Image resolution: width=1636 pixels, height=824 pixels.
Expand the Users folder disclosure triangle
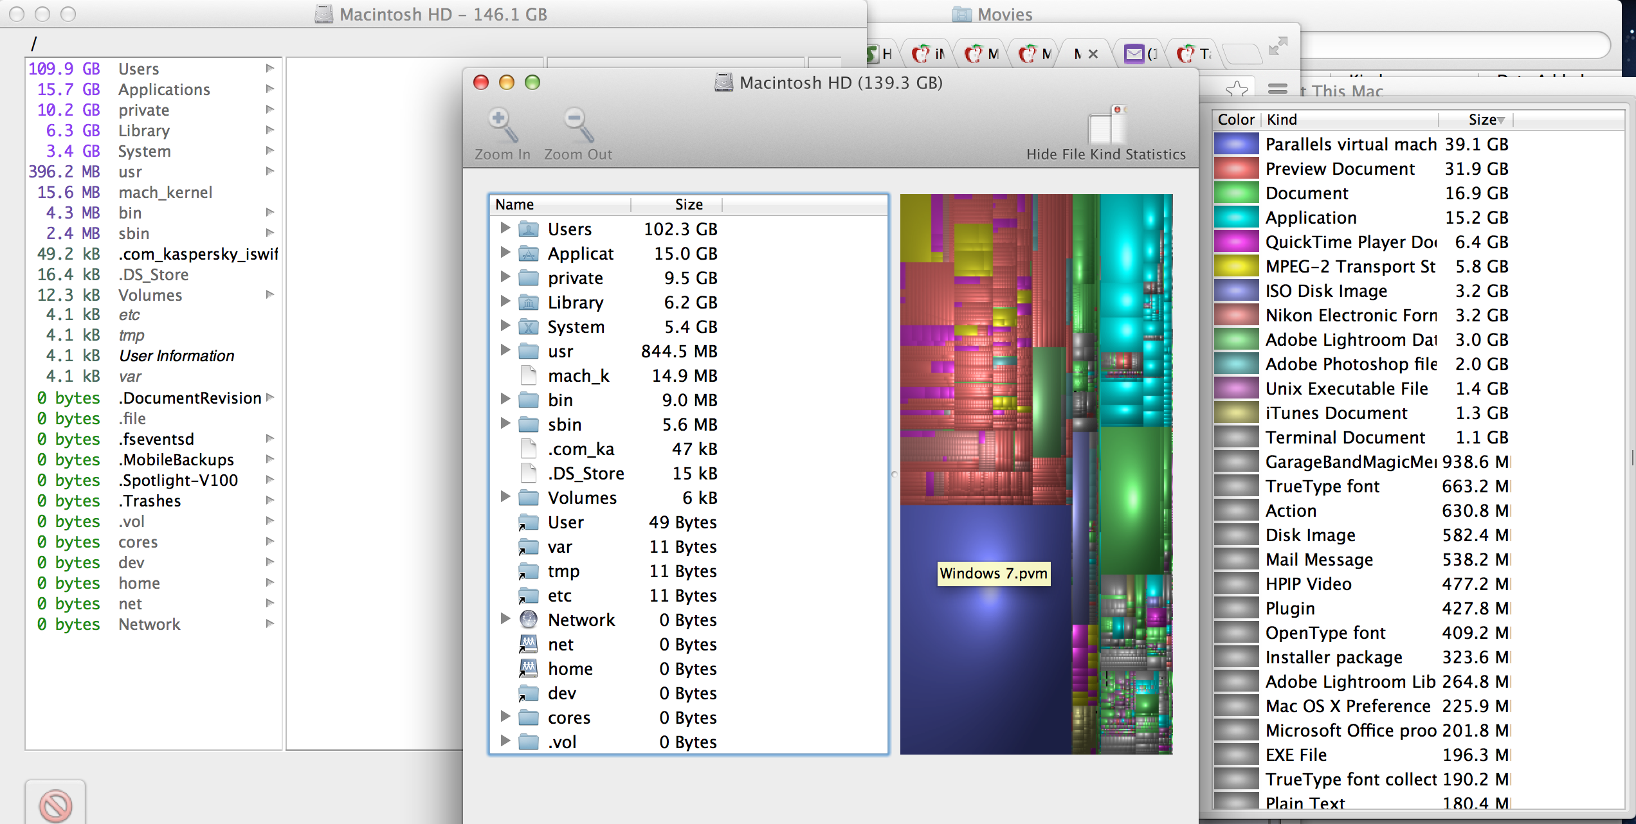coord(505,228)
